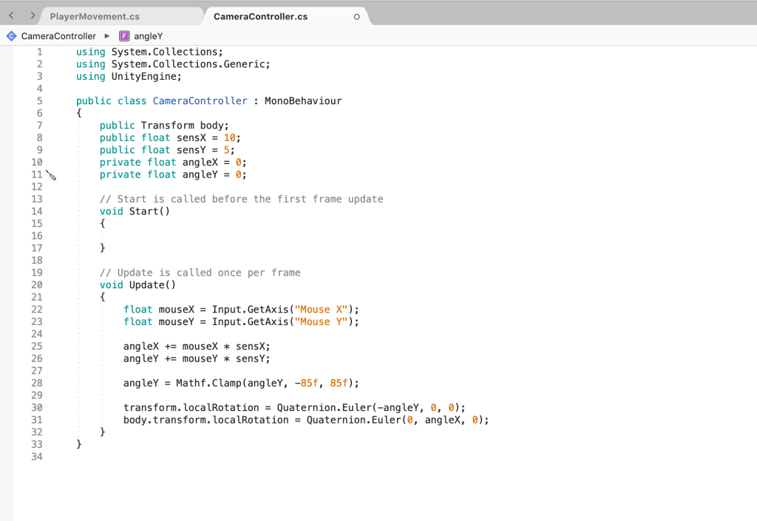This screenshot has height=521, width=757.
Task: Place cursor in empty line 16 inside Start()
Action: [x=148, y=236]
